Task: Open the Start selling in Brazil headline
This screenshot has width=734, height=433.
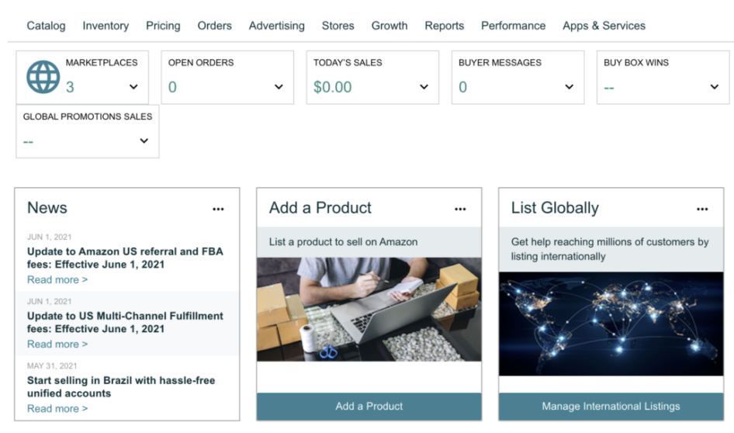Action: click(x=121, y=386)
